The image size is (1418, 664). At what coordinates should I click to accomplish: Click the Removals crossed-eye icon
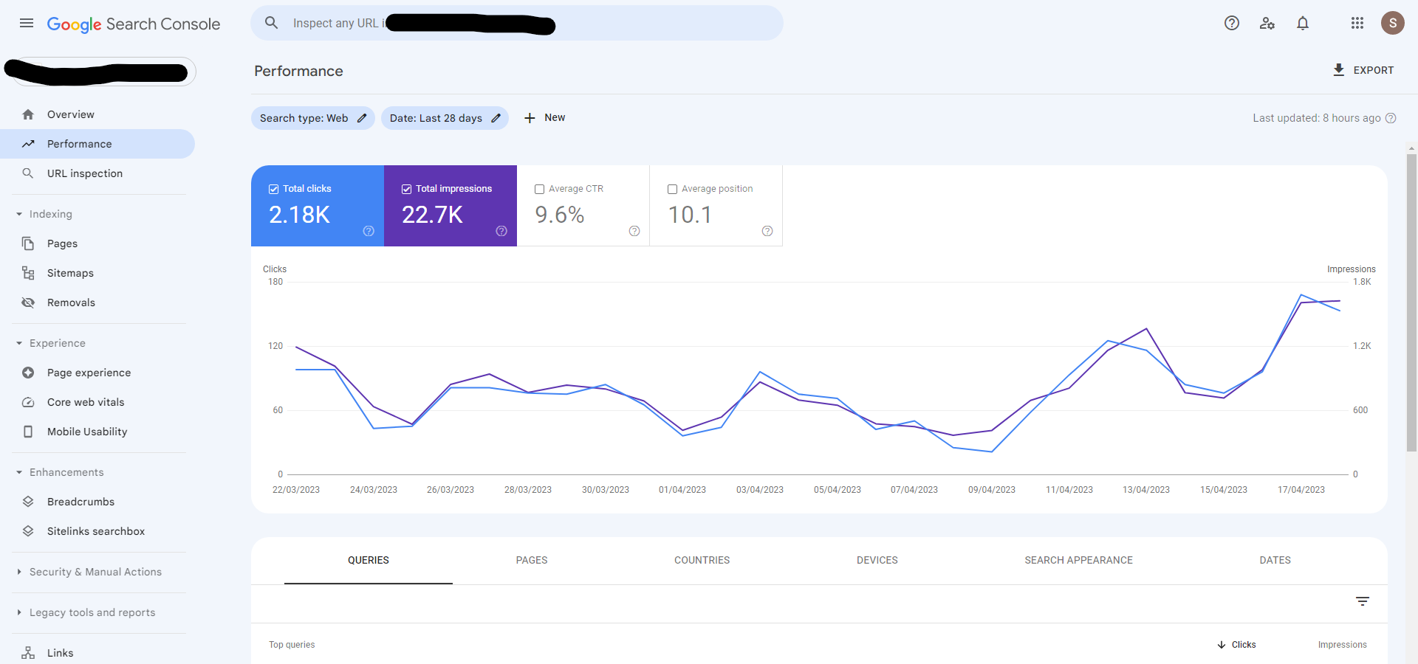point(28,302)
